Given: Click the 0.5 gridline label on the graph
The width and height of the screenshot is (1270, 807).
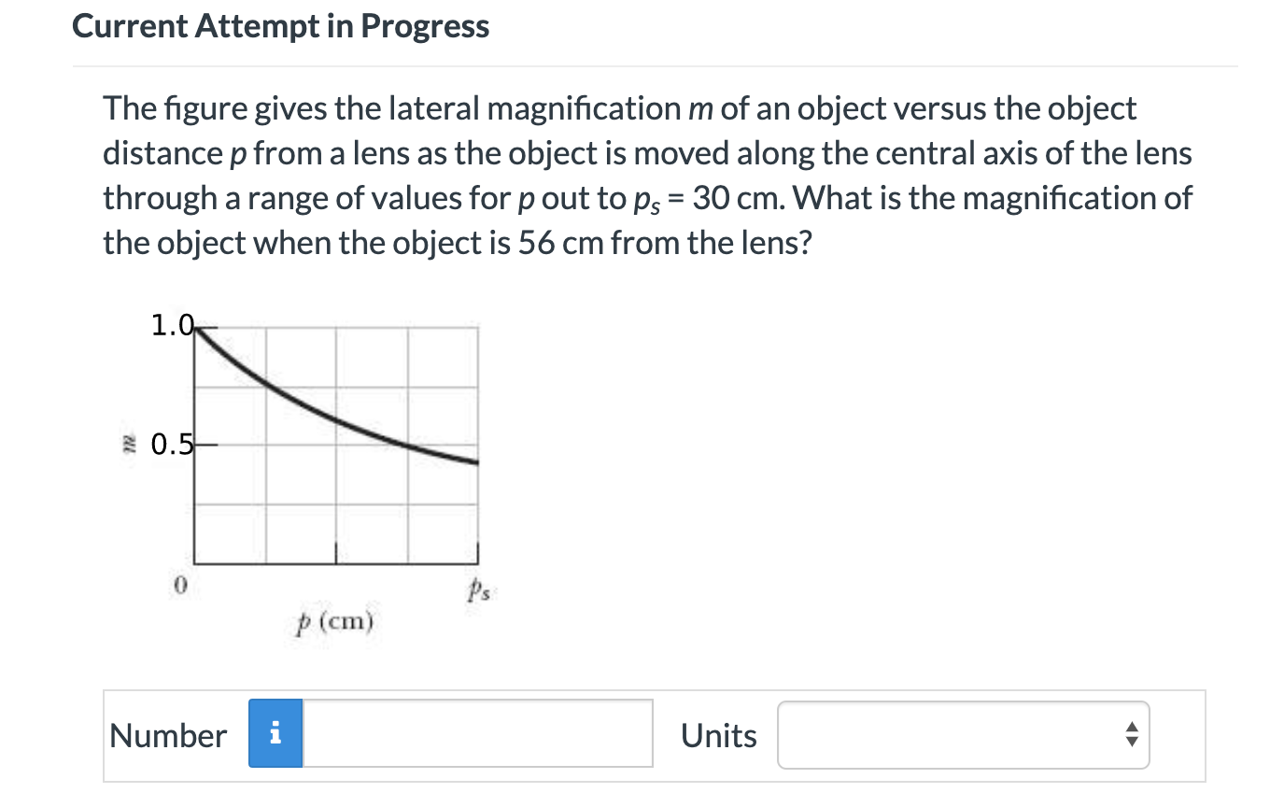Looking at the screenshot, I should click(171, 446).
